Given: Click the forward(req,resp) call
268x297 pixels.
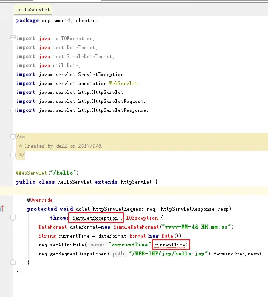Looking at the screenshot, I should (237, 254).
